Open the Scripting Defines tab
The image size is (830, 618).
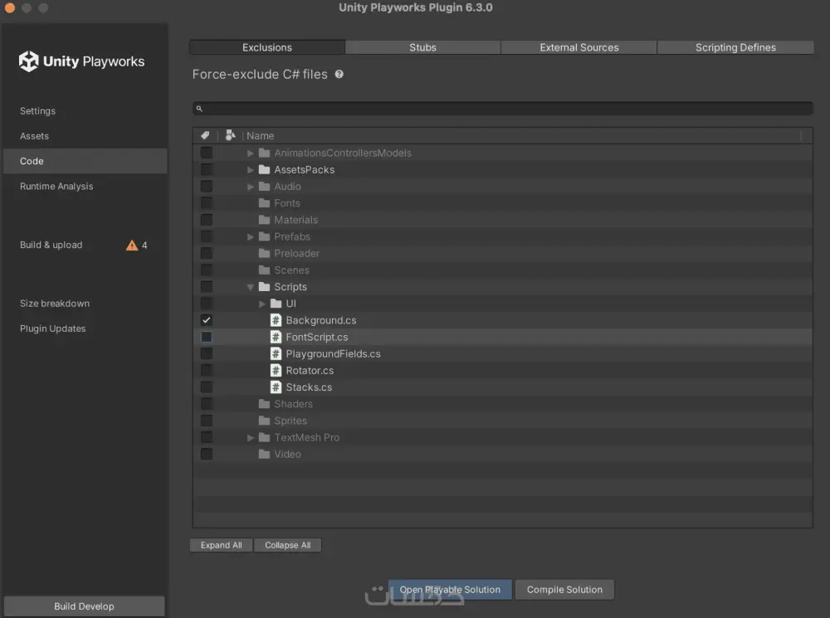tap(735, 47)
